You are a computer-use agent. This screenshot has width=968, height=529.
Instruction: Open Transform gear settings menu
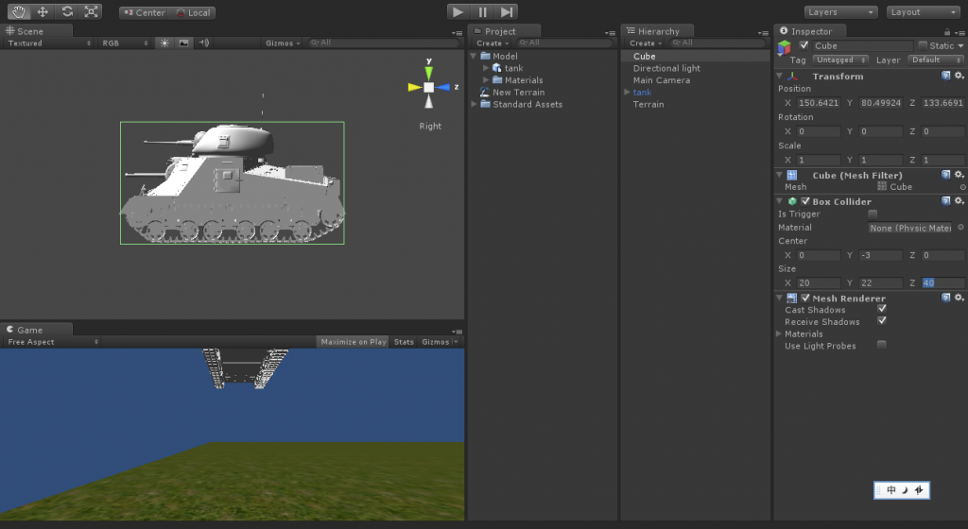coord(959,76)
